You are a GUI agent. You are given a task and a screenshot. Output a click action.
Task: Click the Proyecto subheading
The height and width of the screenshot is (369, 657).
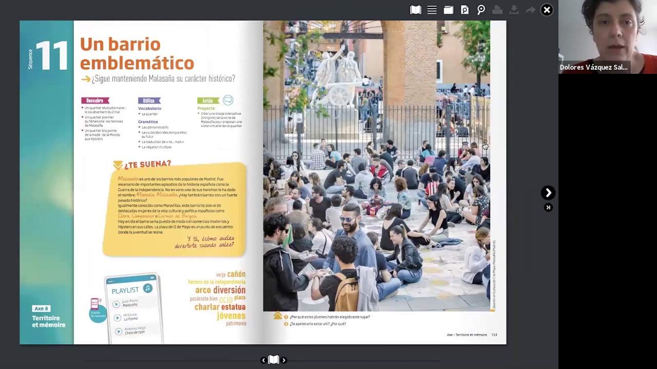coord(206,109)
